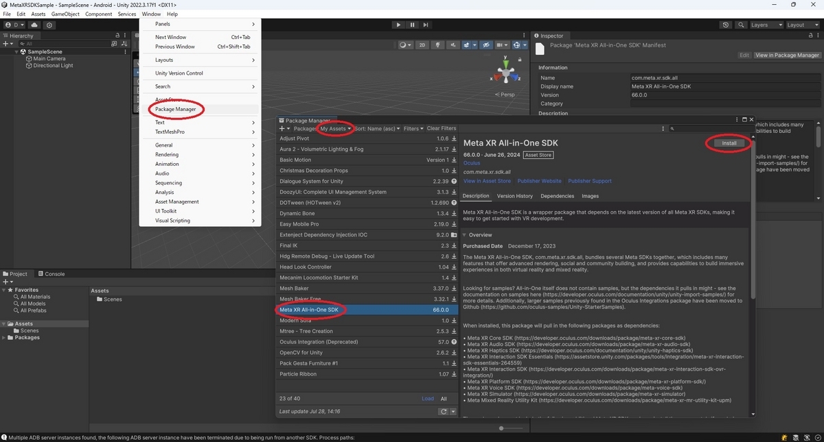Click the Hierarchy search-by-type icon

[115, 44]
